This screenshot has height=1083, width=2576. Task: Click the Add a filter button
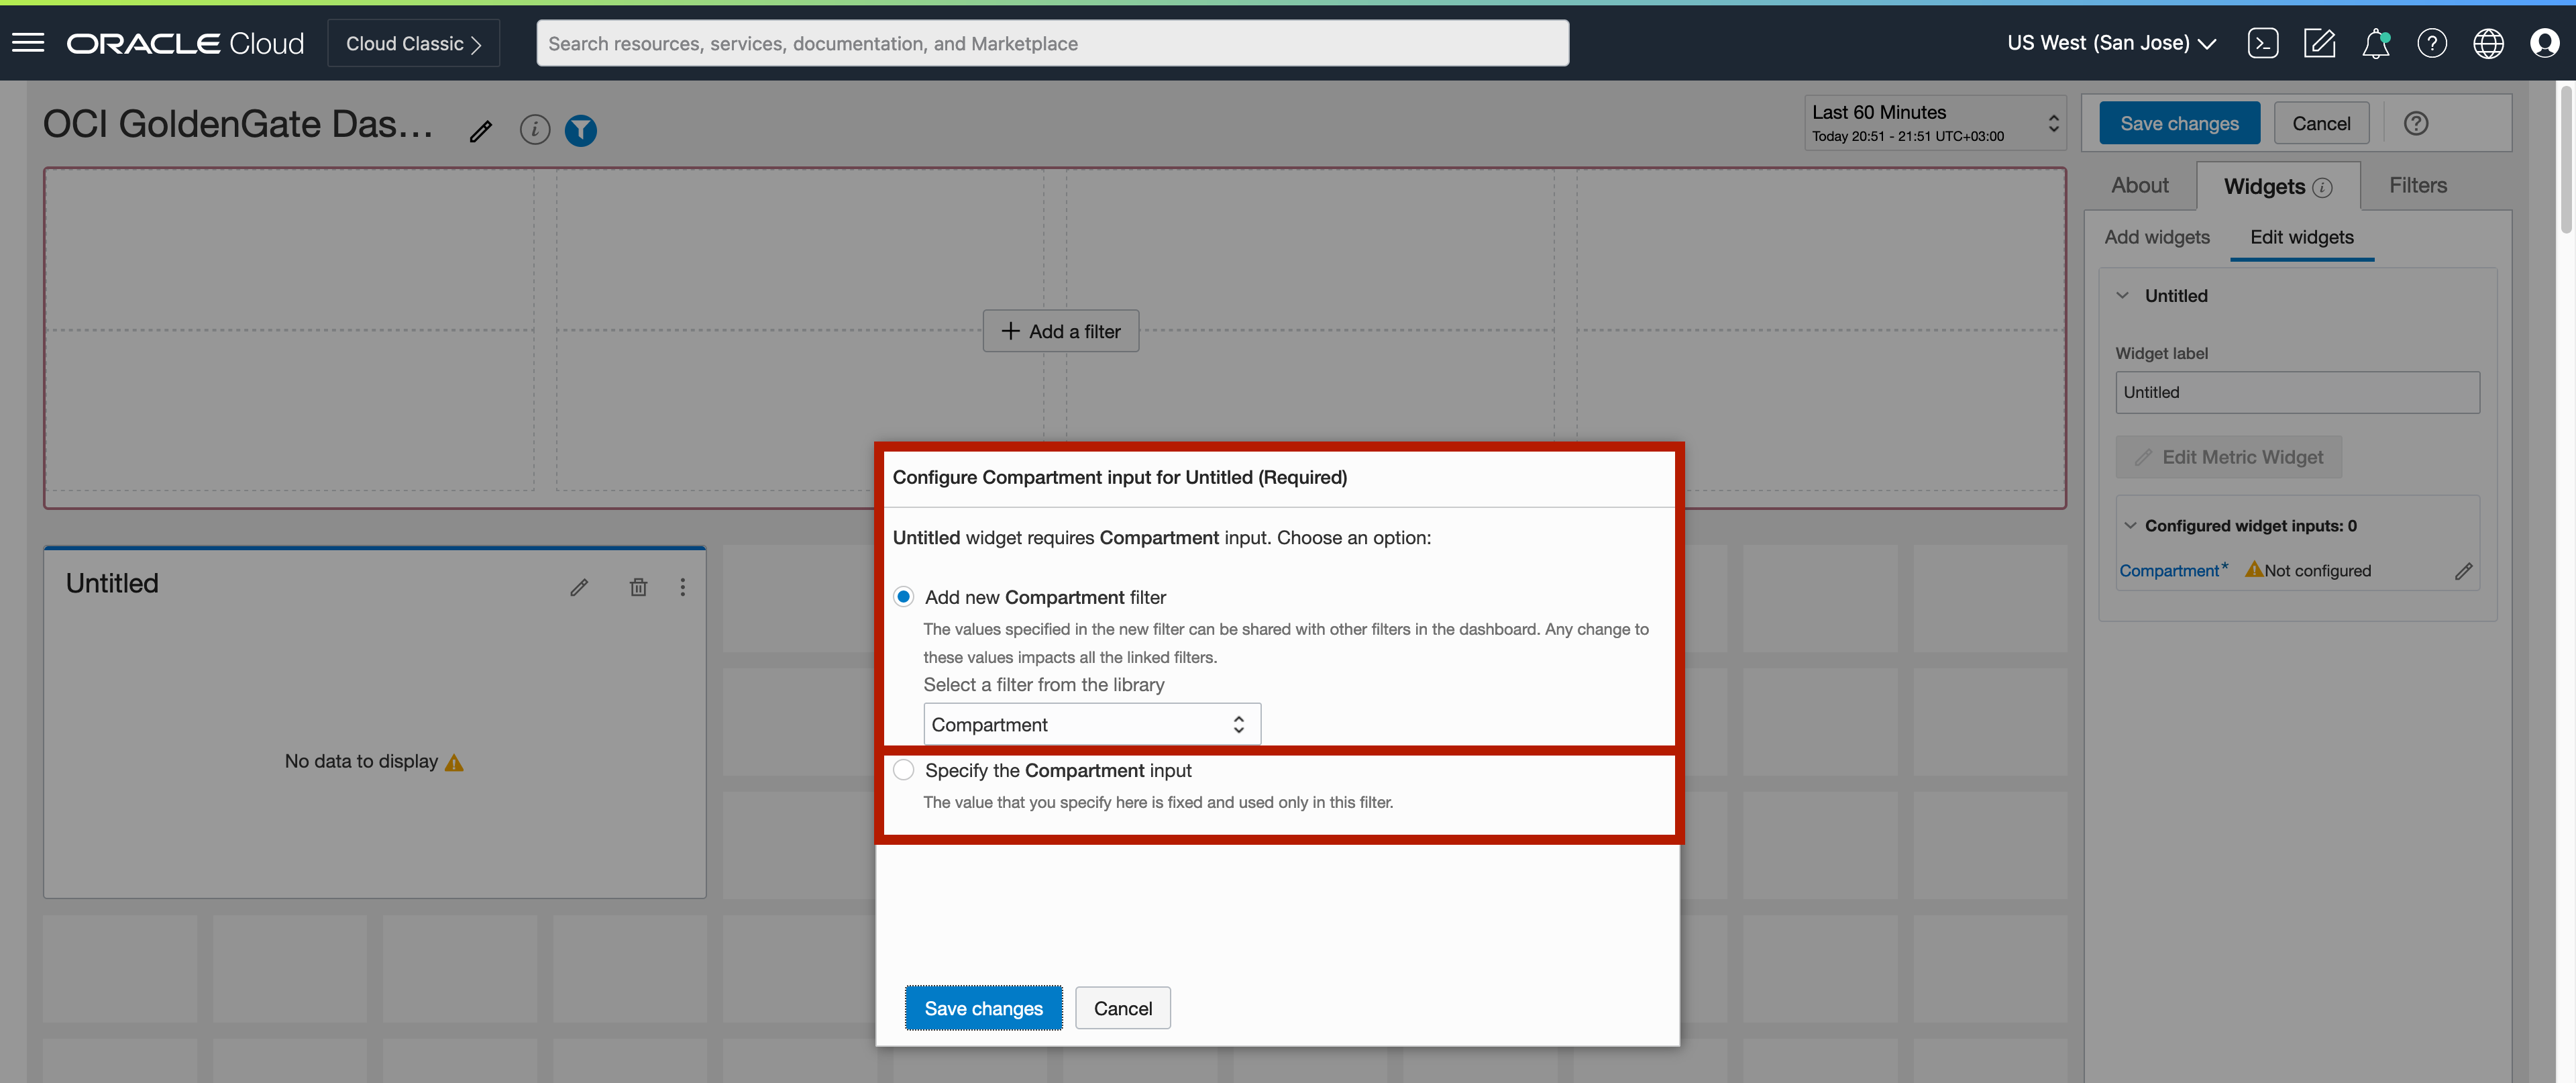1060,331
